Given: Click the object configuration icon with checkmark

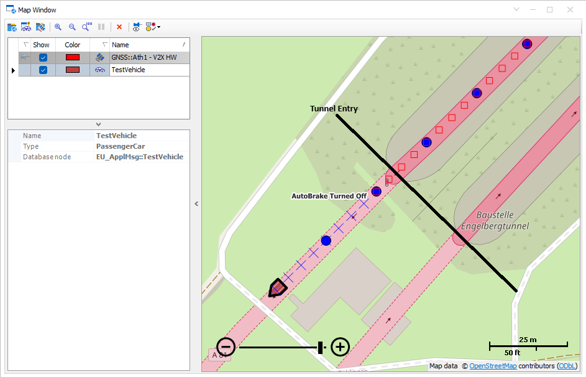Looking at the screenshot, I should point(150,27).
